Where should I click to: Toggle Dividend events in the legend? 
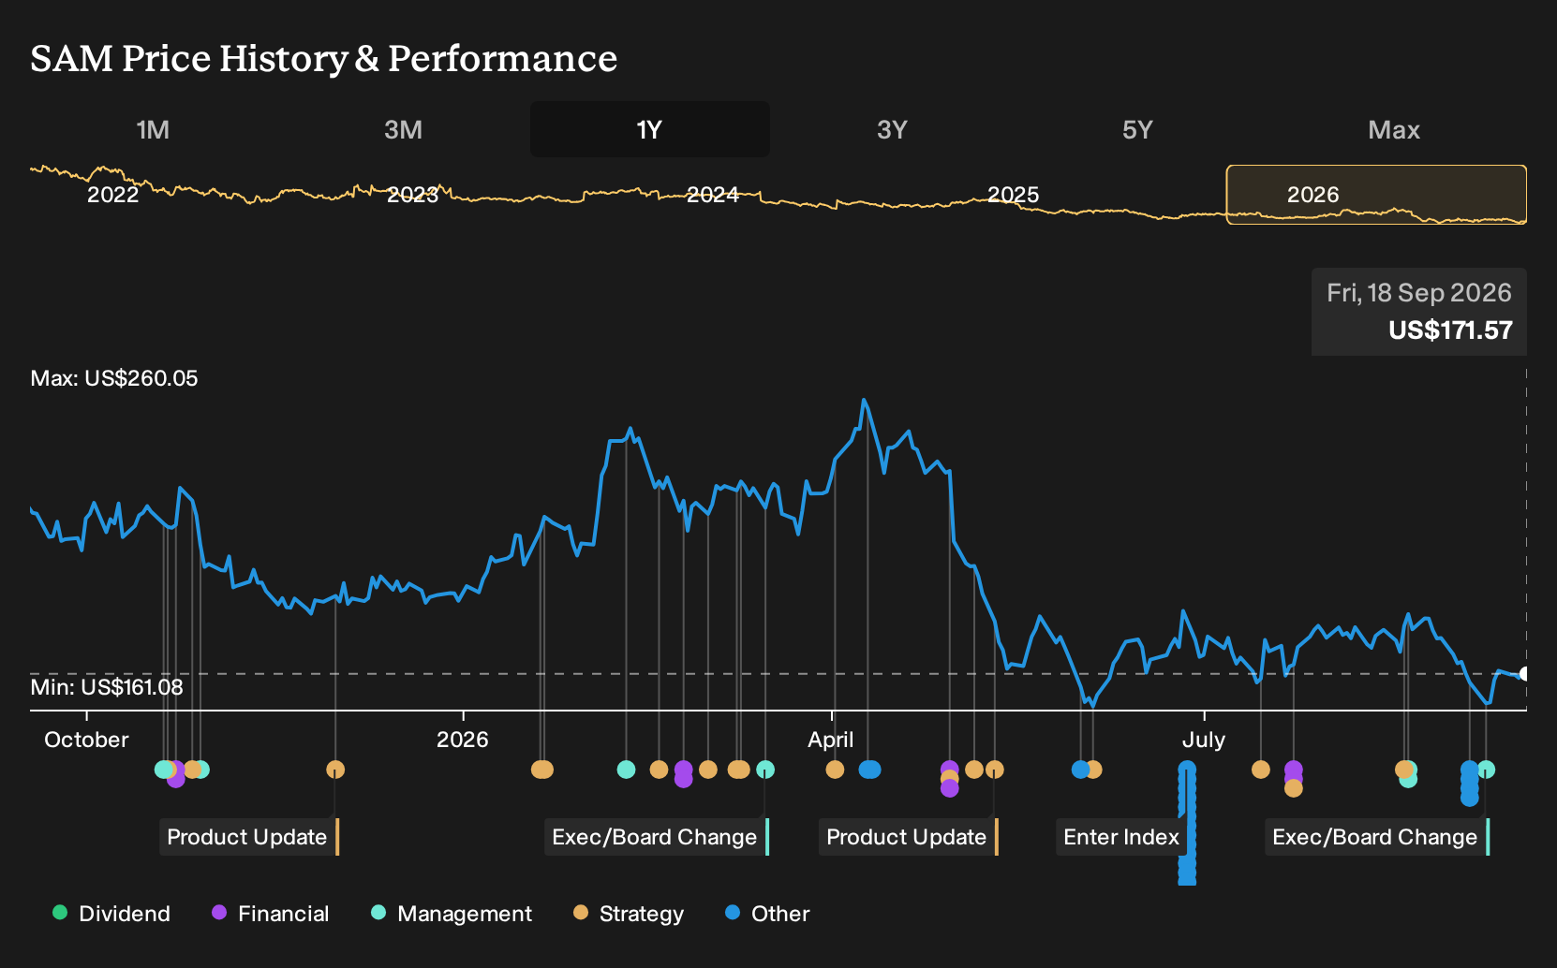point(111,913)
